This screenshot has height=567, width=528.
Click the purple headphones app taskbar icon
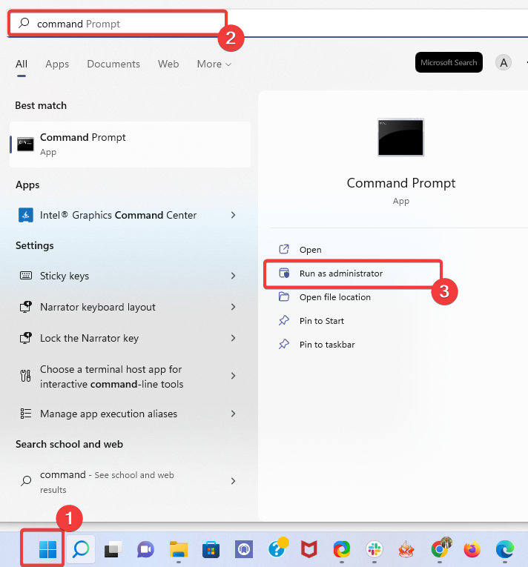click(x=243, y=550)
